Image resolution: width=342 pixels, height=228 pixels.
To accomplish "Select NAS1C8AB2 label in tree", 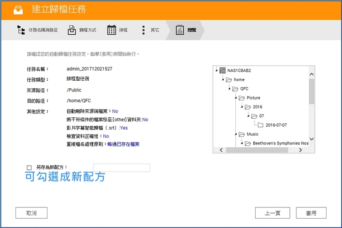I will 239,70.
